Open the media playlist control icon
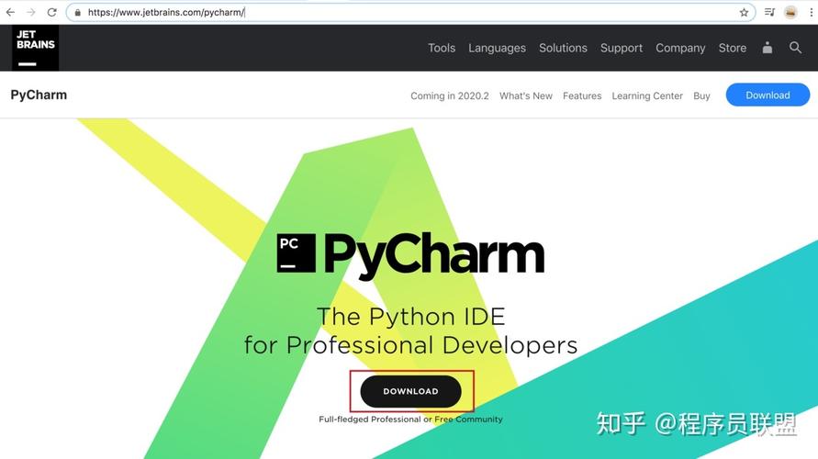The image size is (818, 459). (769, 12)
